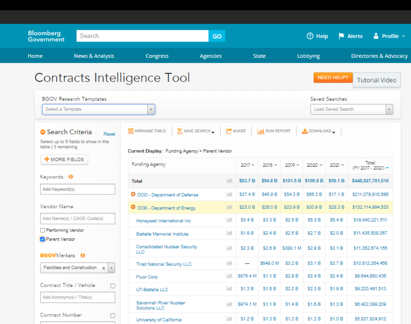Open chart icon for University of California
The width and height of the screenshot is (411, 324).
pyautogui.click(x=229, y=319)
